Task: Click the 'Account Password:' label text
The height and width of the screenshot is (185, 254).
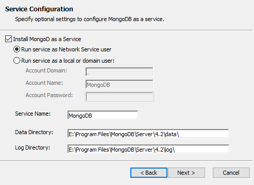Action: click(49, 95)
